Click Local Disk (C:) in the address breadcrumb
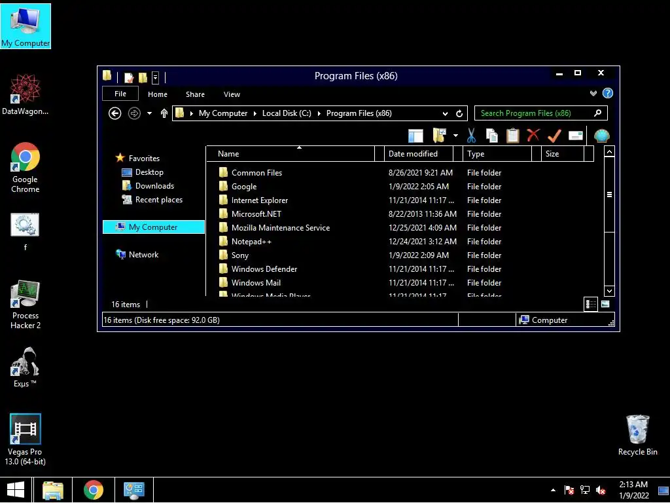The width and height of the screenshot is (670, 503). (x=287, y=113)
